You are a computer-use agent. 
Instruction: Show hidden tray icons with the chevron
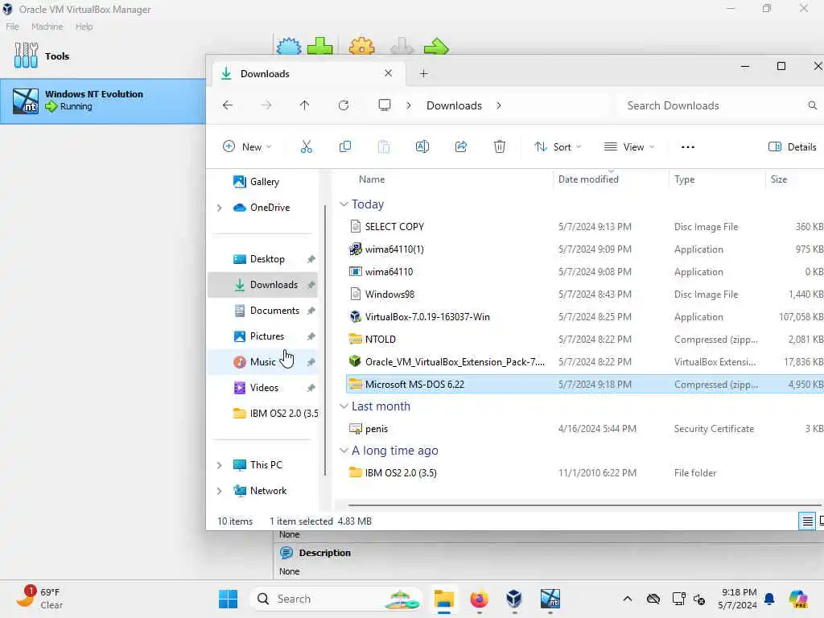628,599
